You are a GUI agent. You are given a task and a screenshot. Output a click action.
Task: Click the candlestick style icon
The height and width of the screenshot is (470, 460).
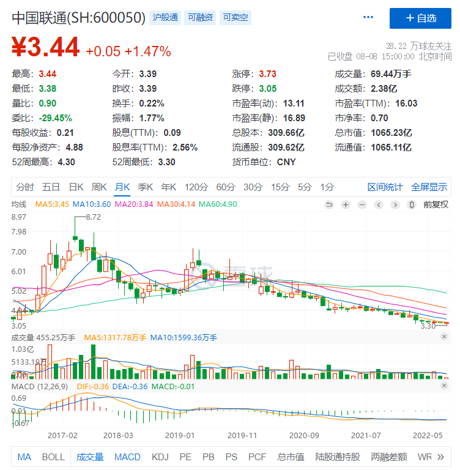point(412,205)
